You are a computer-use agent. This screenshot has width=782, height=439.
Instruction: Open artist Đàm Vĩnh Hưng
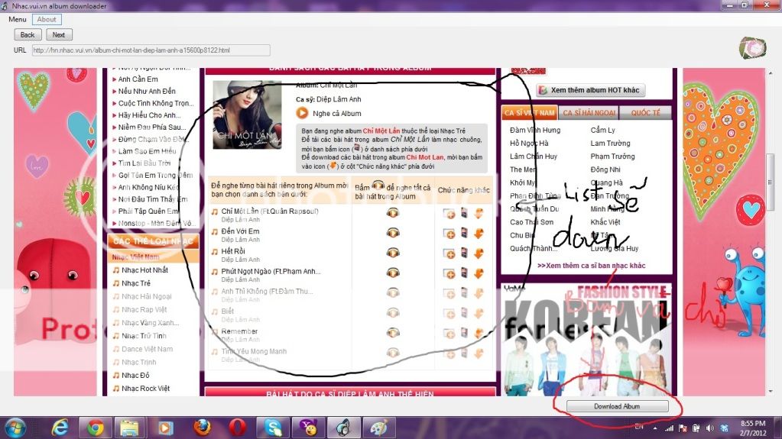click(534, 130)
